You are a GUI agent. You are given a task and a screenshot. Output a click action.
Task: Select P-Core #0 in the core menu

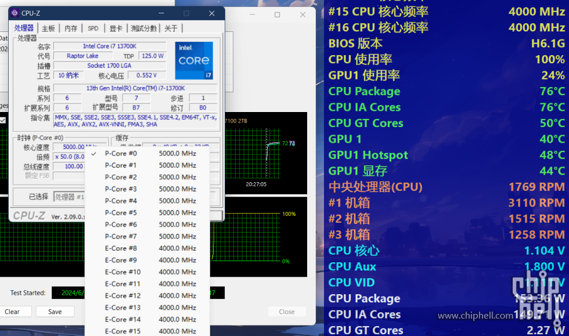(147, 153)
